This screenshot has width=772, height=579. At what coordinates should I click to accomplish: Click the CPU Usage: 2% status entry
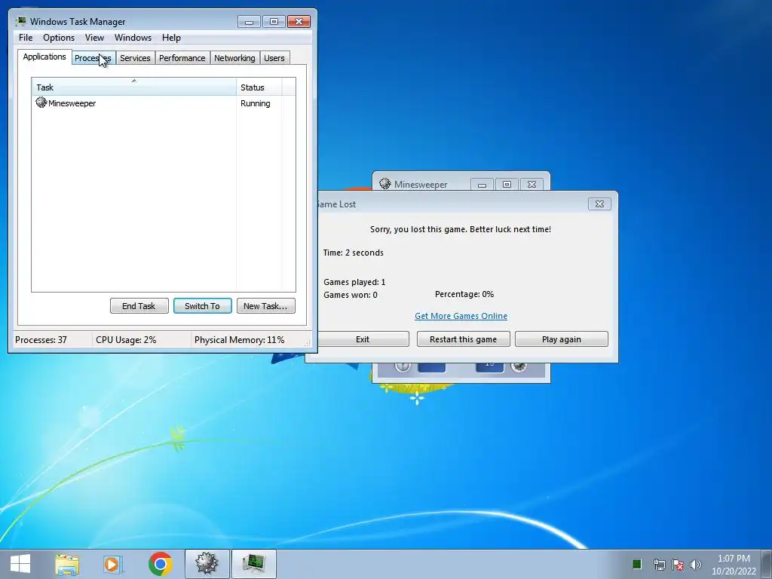(x=126, y=340)
